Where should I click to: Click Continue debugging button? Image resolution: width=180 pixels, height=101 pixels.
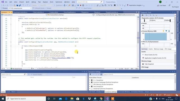tap(58, 5)
